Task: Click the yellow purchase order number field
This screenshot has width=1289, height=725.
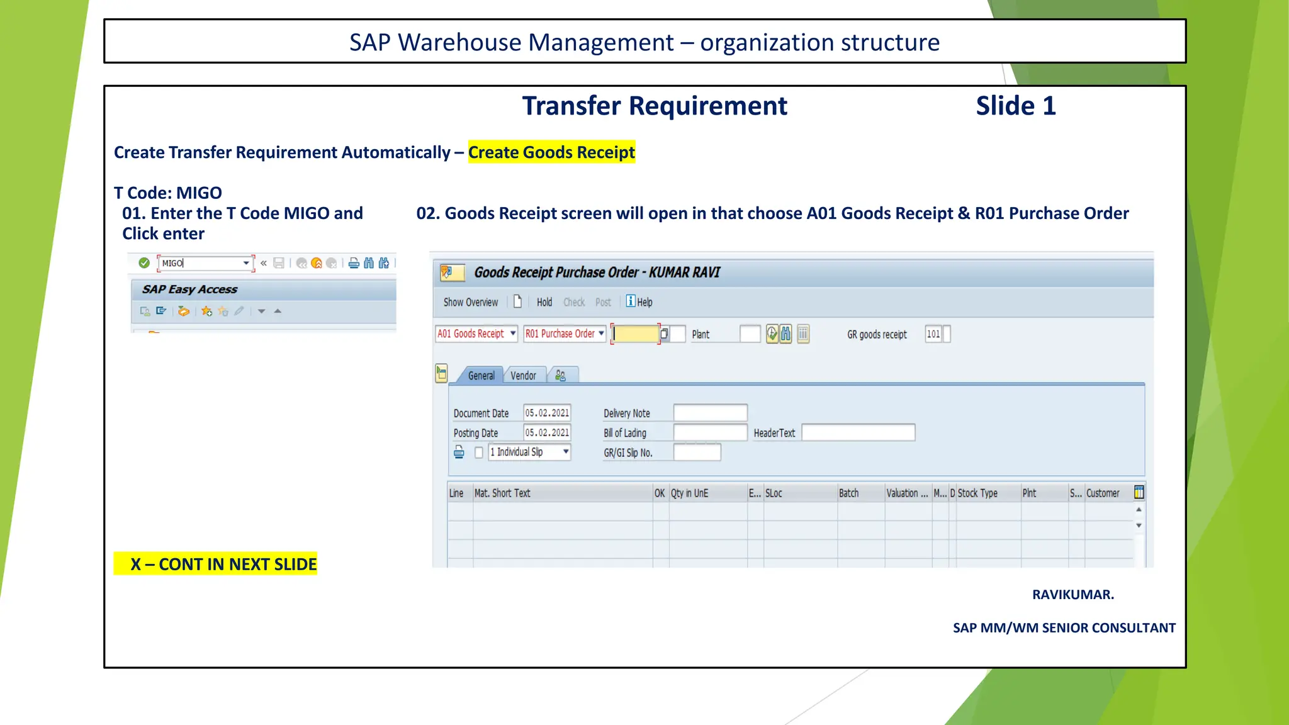Action: (634, 334)
